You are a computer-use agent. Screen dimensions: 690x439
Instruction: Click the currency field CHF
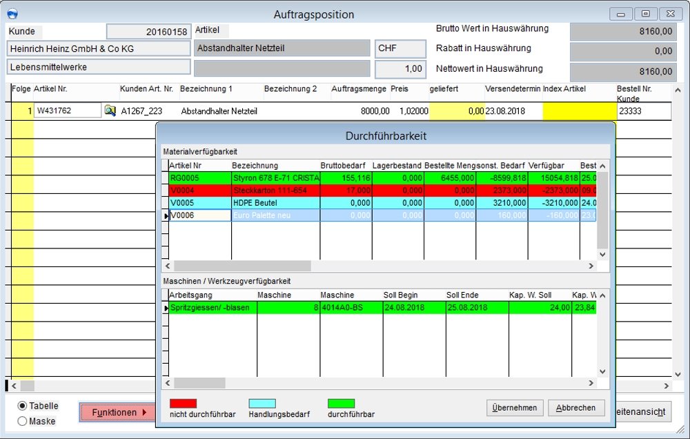click(x=400, y=48)
